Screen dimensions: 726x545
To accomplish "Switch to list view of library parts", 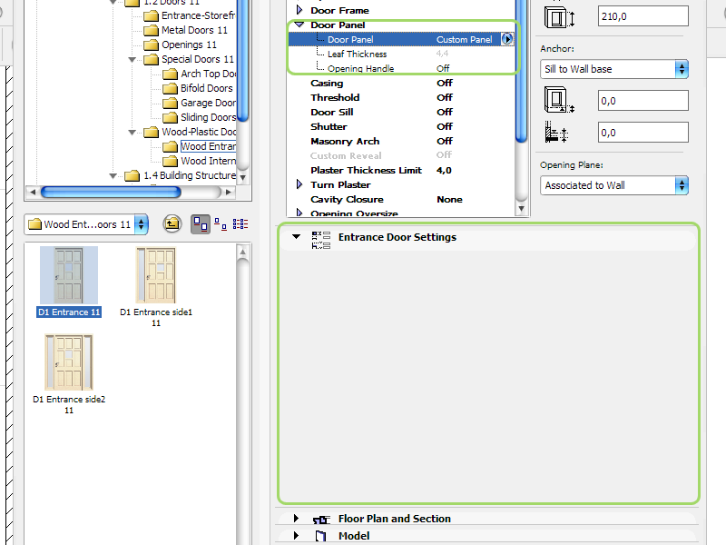I will 240,224.
